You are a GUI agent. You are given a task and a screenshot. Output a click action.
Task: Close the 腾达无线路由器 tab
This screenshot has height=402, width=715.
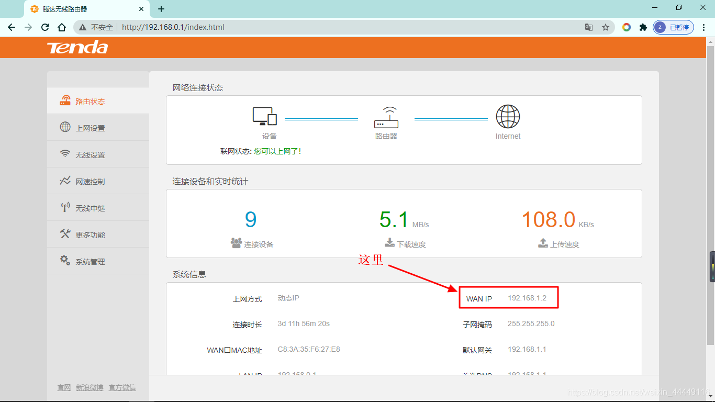(141, 9)
